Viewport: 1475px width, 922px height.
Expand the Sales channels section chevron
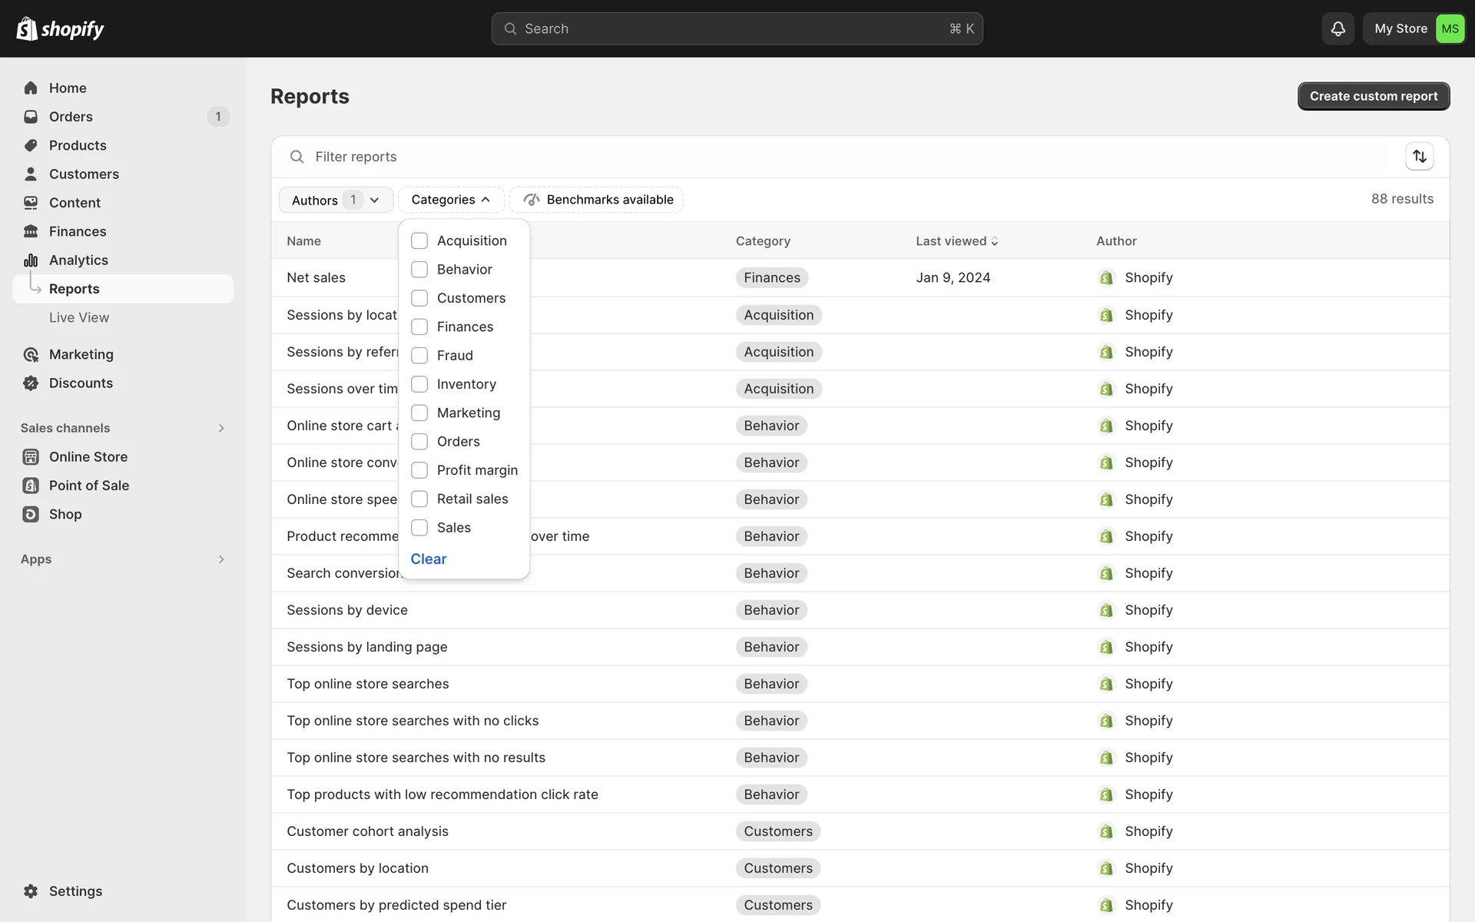coord(221,428)
